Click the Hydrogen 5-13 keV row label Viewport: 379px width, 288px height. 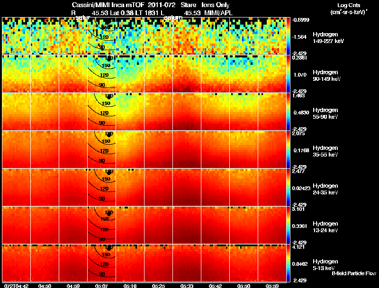325,265
